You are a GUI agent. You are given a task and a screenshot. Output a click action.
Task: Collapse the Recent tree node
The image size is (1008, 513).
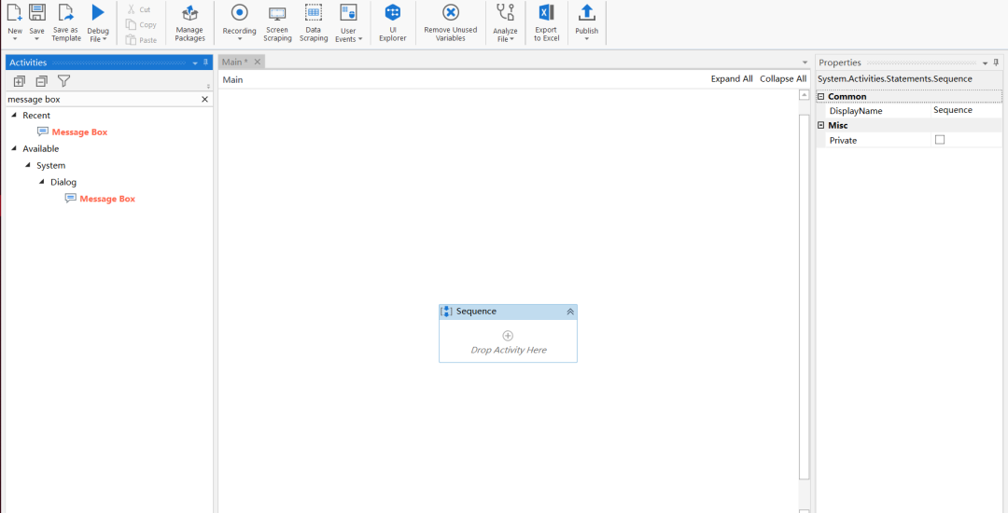click(15, 115)
